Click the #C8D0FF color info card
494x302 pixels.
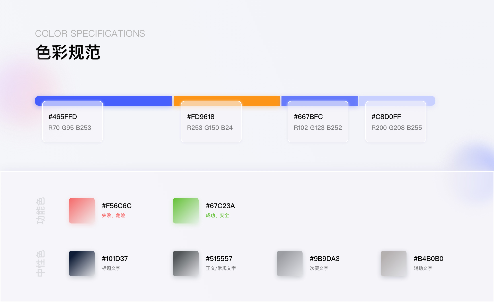[x=396, y=122]
